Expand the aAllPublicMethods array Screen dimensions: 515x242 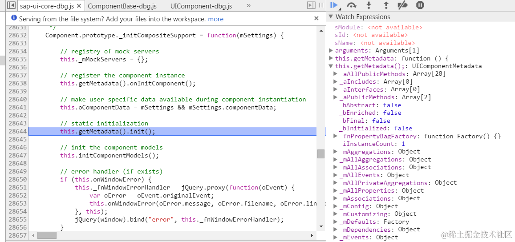[x=335, y=73]
